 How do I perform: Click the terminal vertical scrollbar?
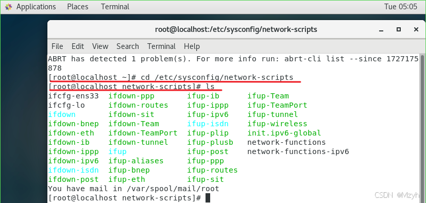click(x=422, y=128)
